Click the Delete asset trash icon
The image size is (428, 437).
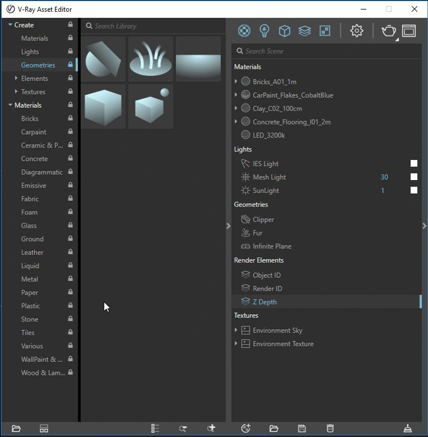[x=330, y=429]
